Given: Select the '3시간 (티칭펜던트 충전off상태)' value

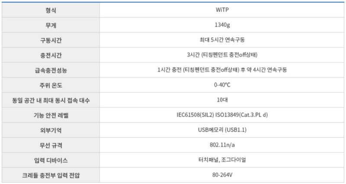Looking at the screenshot, I should [223, 55].
